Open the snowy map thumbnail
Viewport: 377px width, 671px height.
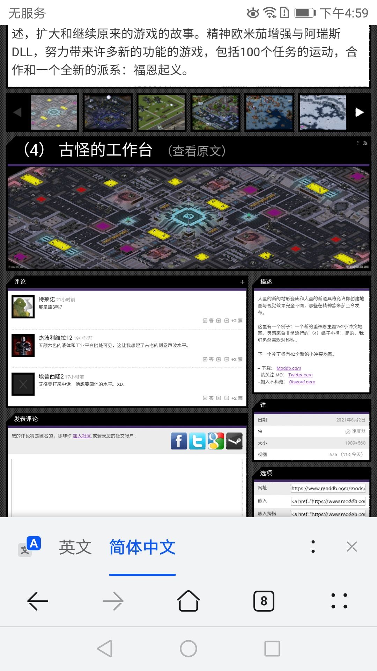323,112
